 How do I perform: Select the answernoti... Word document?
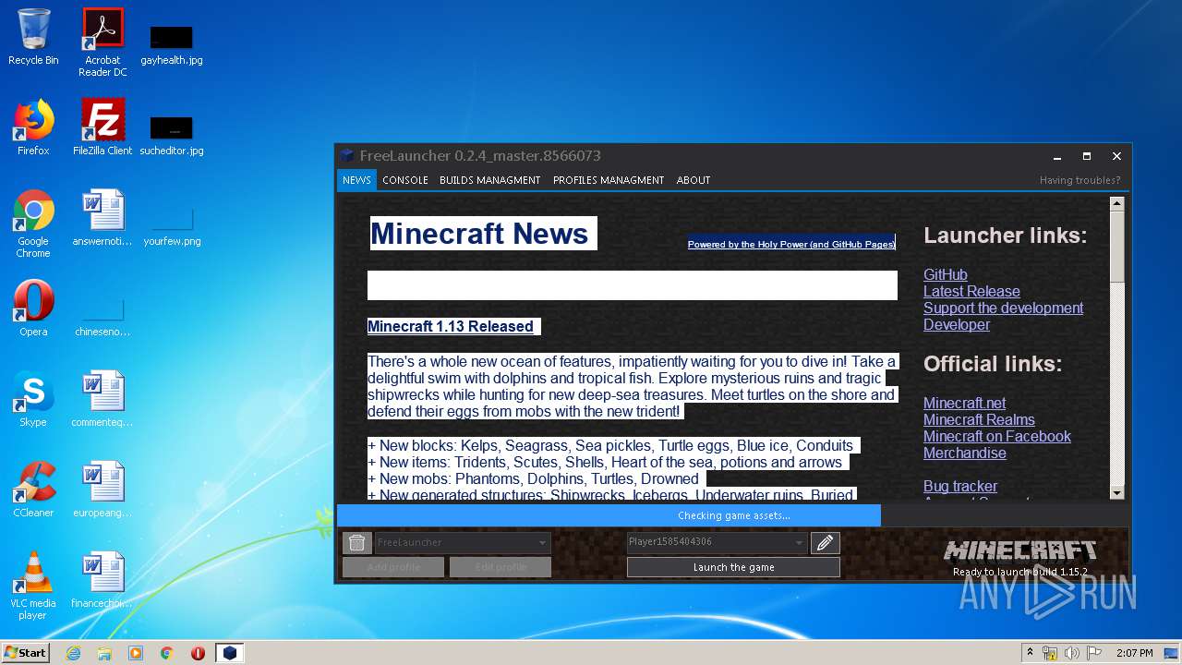pyautogui.click(x=103, y=218)
